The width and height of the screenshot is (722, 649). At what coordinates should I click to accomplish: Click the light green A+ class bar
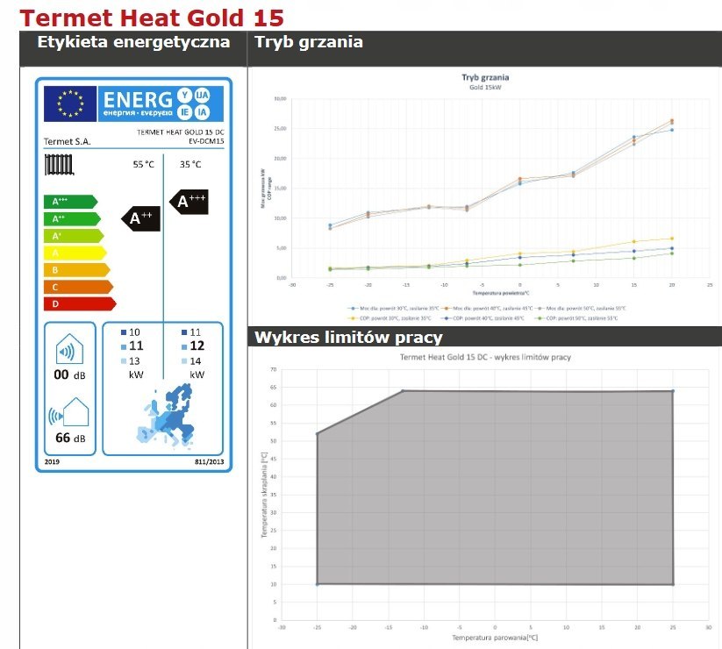[74, 236]
